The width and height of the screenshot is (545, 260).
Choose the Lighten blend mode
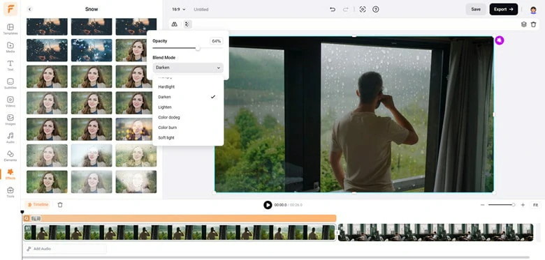click(188, 107)
